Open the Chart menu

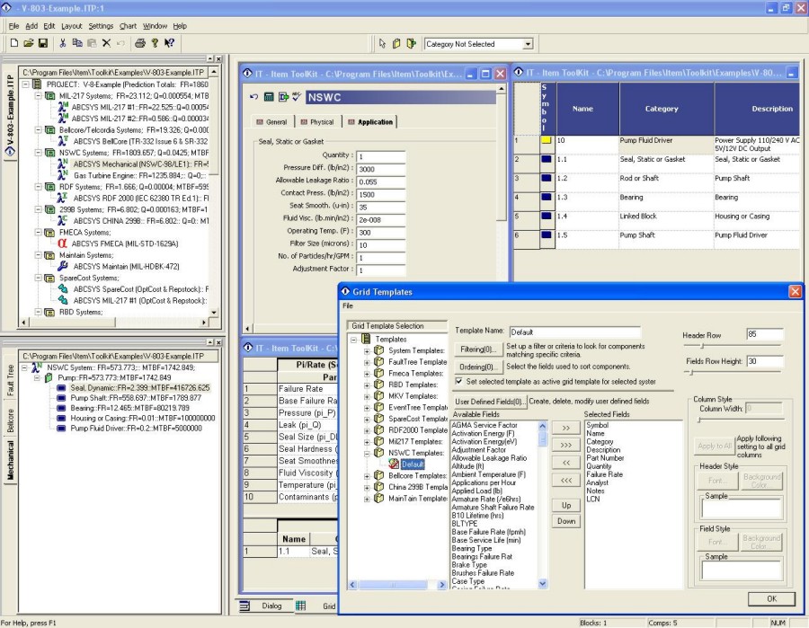point(128,26)
